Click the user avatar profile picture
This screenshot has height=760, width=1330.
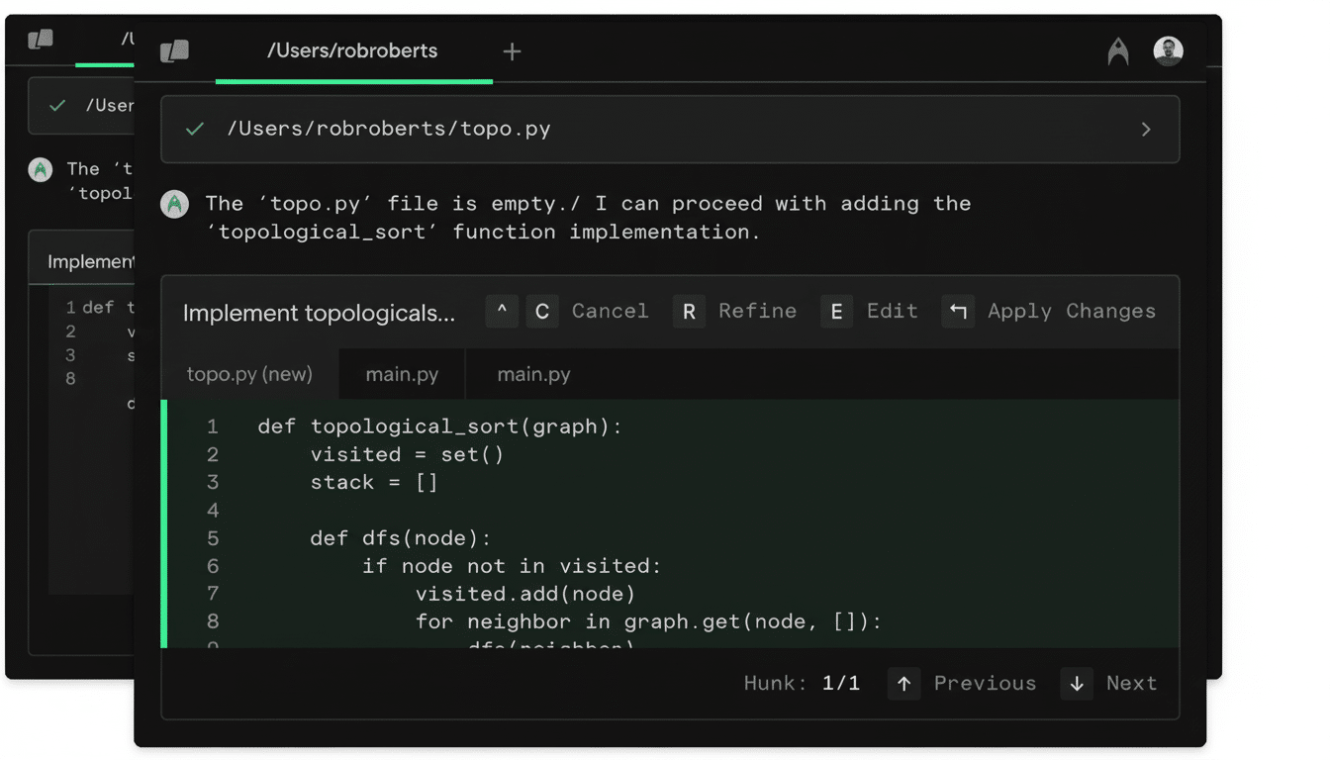pos(1168,50)
